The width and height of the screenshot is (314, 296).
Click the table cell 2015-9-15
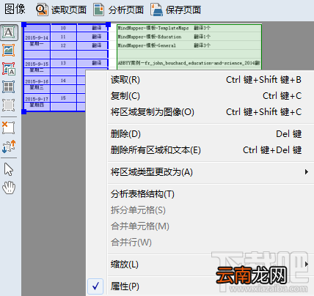point(37,64)
